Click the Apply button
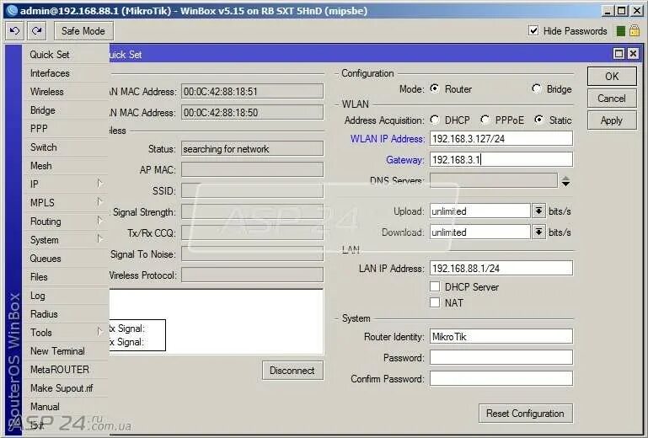 point(612,120)
